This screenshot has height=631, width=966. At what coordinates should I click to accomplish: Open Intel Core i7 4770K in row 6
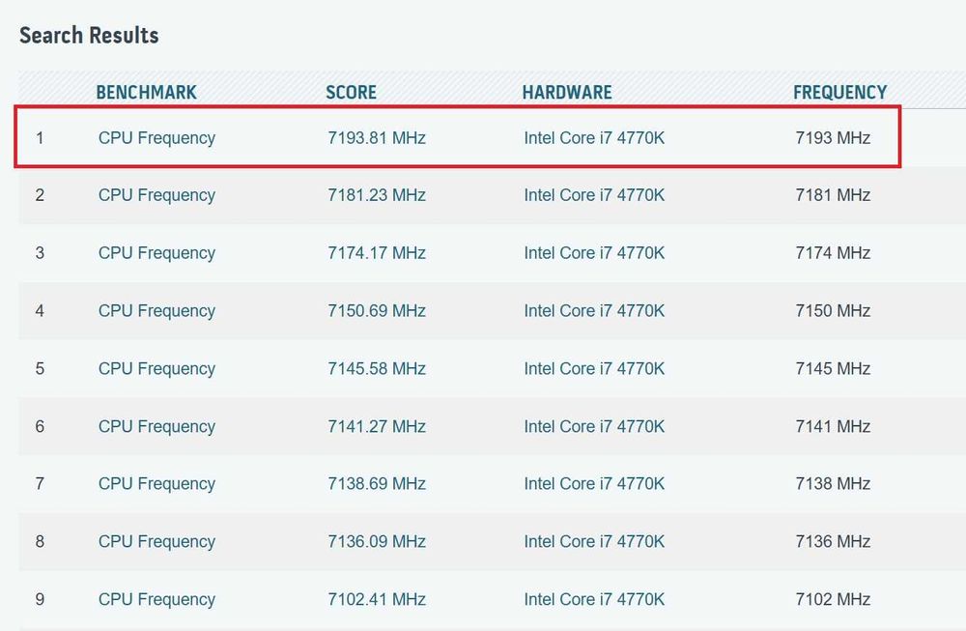(x=594, y=426)
